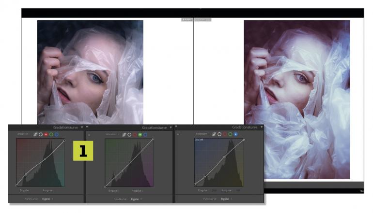Select bottom-left black point on blue curve

(x=195, y=185)
